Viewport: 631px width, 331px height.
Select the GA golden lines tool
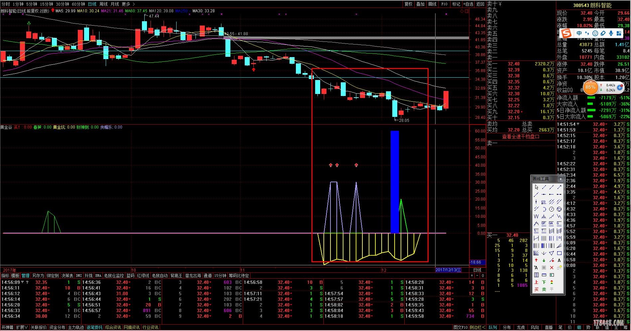(552, 223)
